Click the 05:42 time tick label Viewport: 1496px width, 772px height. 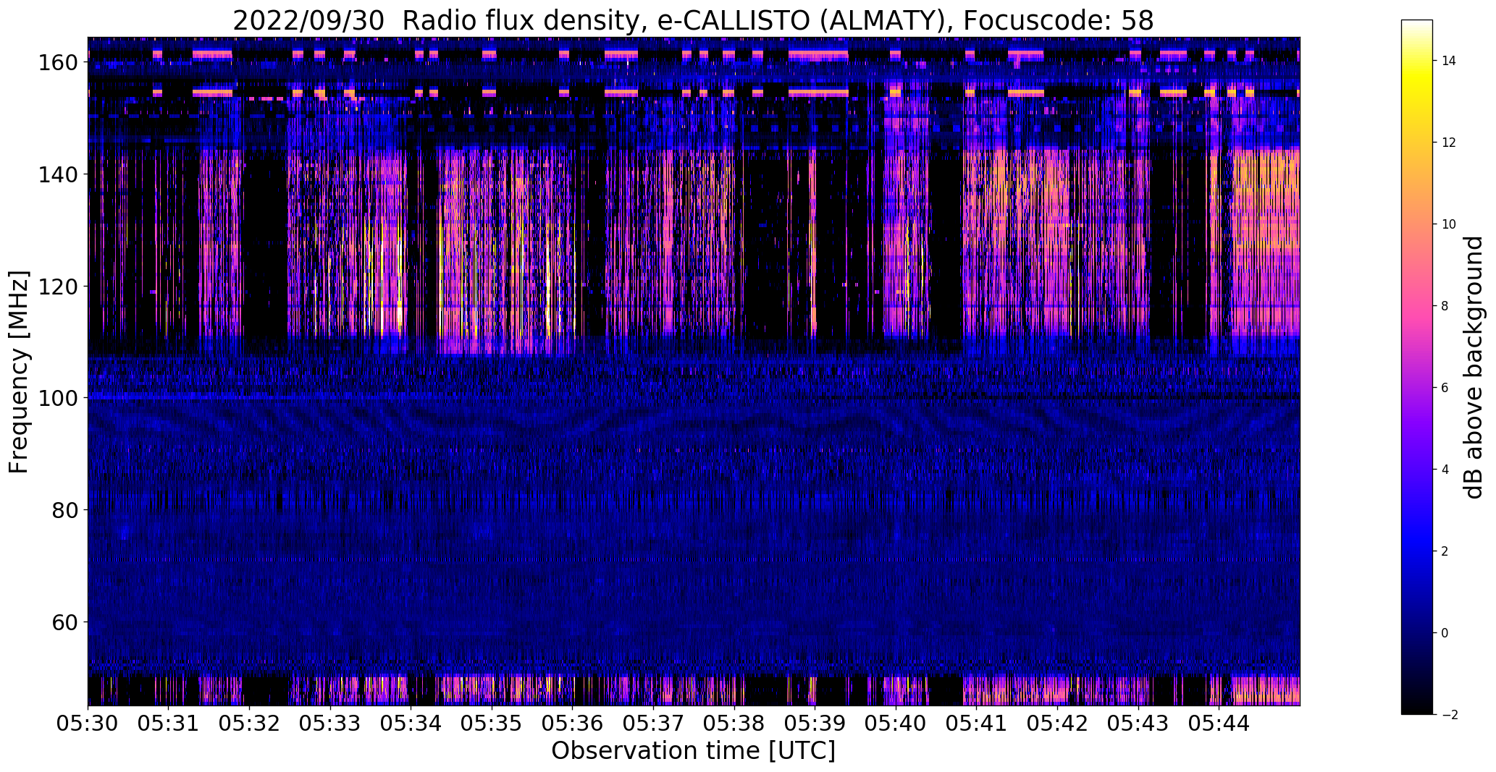[x=1057, y=724]
